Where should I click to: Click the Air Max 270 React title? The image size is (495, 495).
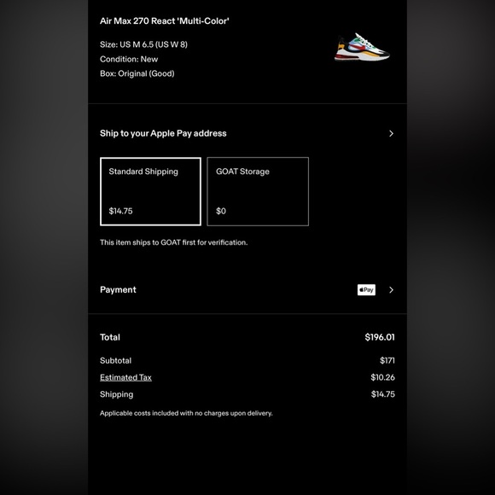(x=165, y=21)
